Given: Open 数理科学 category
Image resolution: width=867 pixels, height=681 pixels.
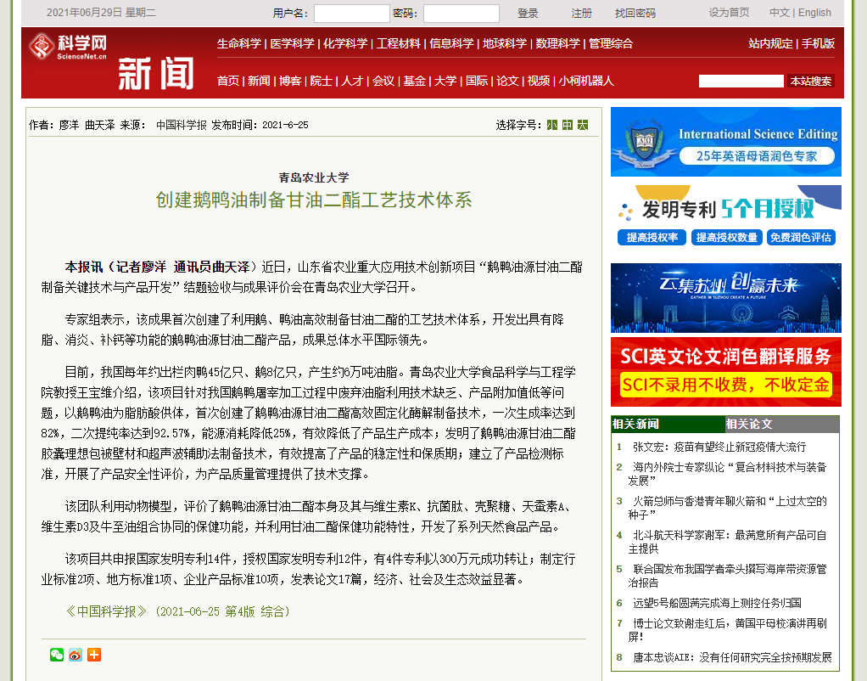Looking at the screenshot, I should point(557,44).
